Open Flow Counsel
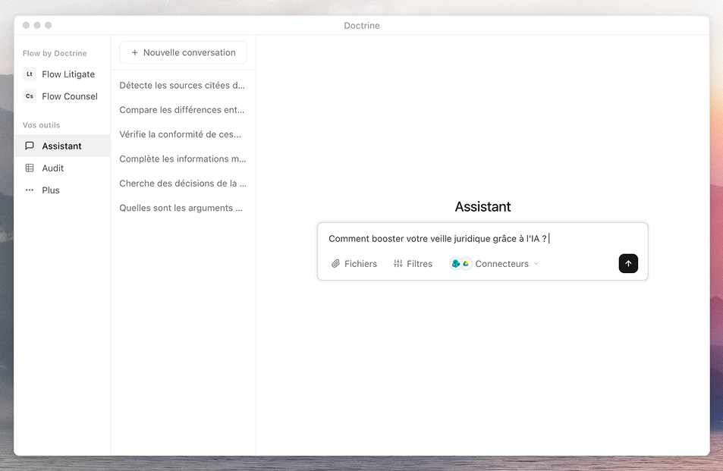The width and height of the screenshot is (723, 471). (x=70, y=96)
